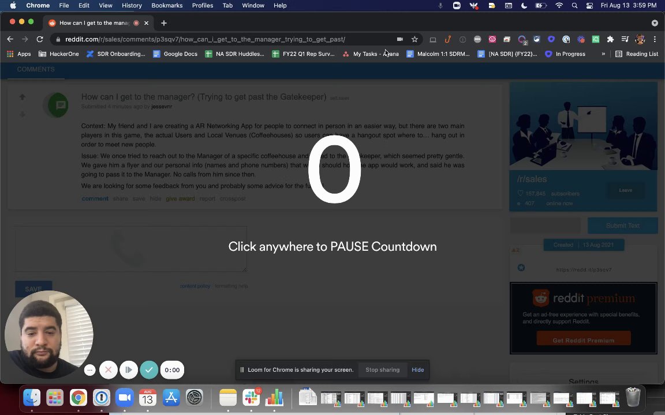Click the crosspost link under the post

pyautogui.click(x=233, y=199)
